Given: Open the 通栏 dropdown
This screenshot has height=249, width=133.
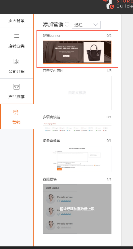Looking at the screenshot, I should pos(86,25).
